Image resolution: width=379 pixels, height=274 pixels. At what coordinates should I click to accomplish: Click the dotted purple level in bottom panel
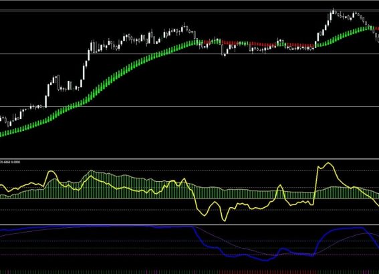[x=190, y=255]
